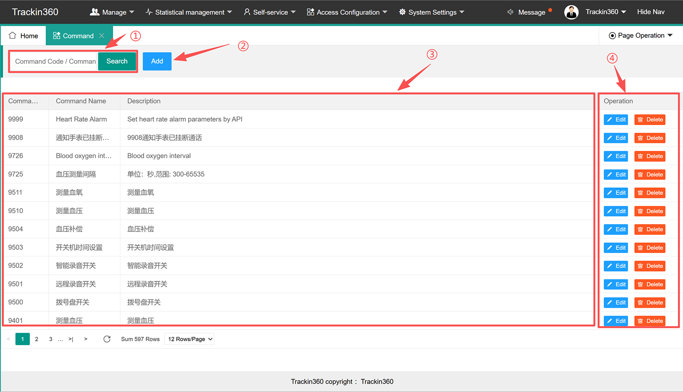The height and width of the screenshot is (392, 683).
Task: Close the Command tab
Action: pyautogui.click(x=102, y=36)
